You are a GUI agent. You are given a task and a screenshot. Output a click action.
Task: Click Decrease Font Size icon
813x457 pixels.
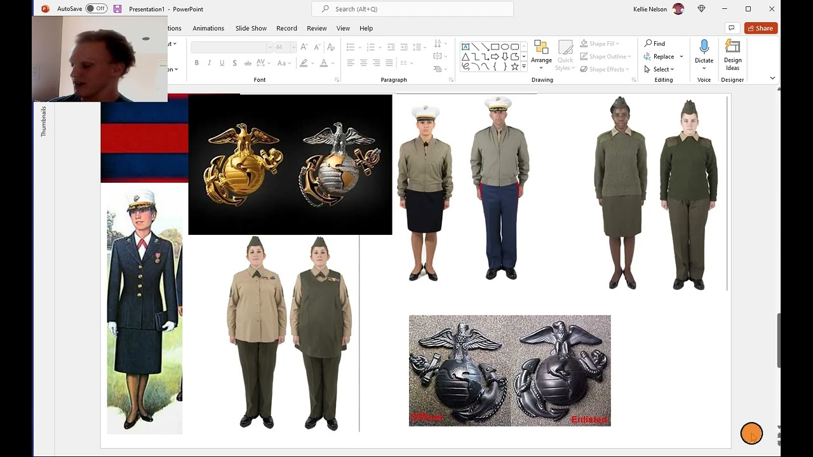(317, 47)
